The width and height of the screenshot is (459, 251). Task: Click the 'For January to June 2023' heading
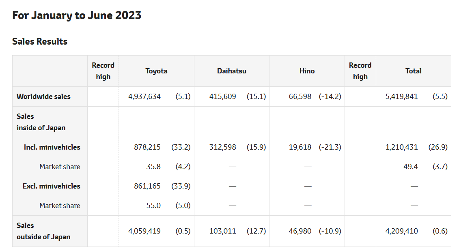pos(77,15)
